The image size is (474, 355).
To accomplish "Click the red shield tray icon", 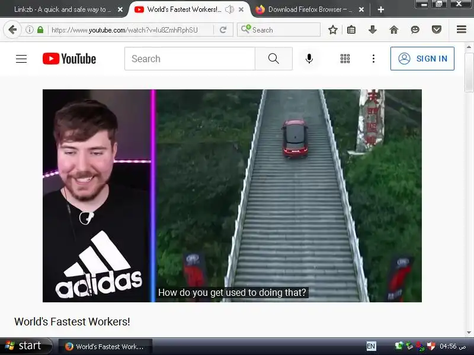I will [x=431, y=346].
